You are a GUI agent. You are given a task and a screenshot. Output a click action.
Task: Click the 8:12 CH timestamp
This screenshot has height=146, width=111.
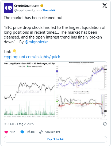tap(9, 124)
